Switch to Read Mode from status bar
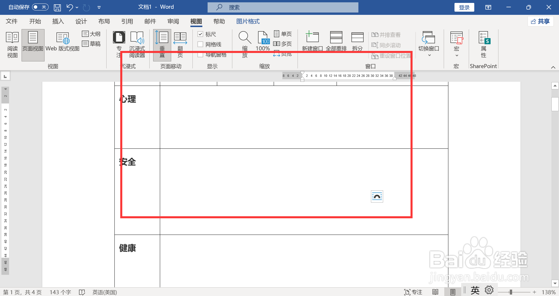The width and height of the screenshot is (559, 296). pos(435,292)
